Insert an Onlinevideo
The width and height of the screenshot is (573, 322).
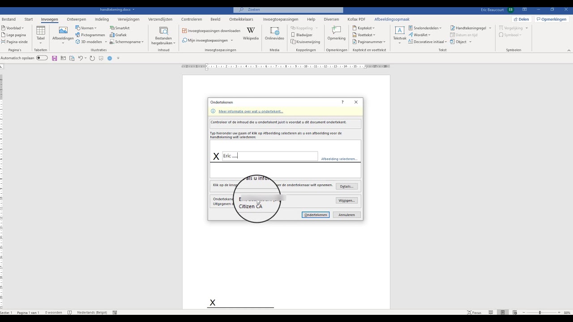click(274, 34)
